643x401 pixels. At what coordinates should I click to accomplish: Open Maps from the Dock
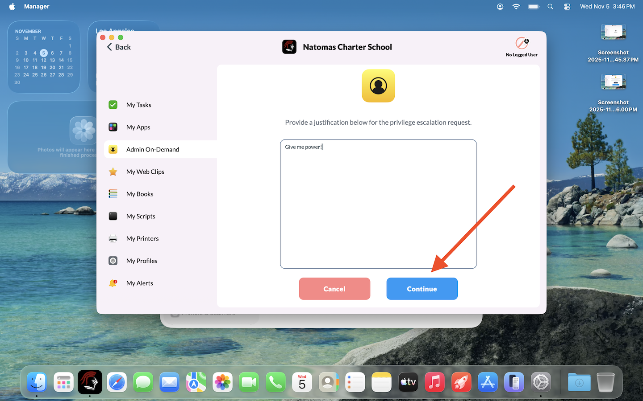pyautogui.click(x=196, y=382)
